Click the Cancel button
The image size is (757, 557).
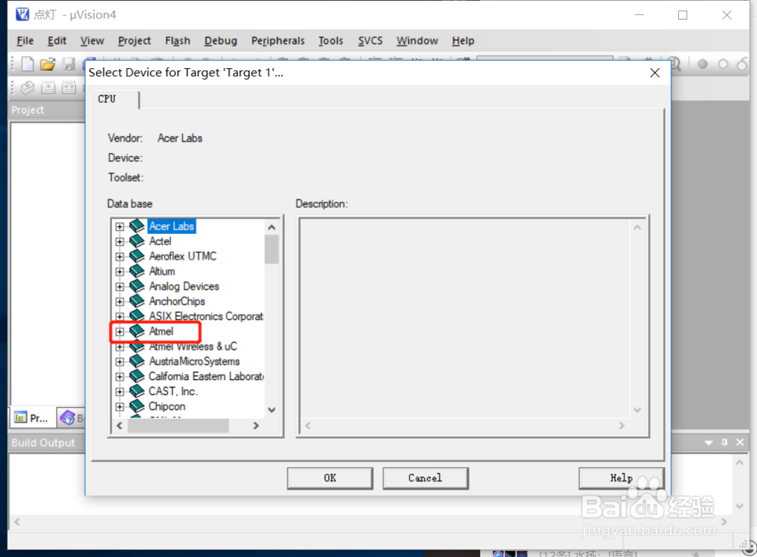click(x=425, y=478)
